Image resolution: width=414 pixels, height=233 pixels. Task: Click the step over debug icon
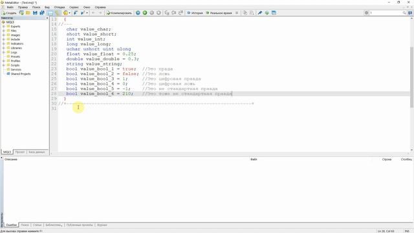[x=174, y=13]
